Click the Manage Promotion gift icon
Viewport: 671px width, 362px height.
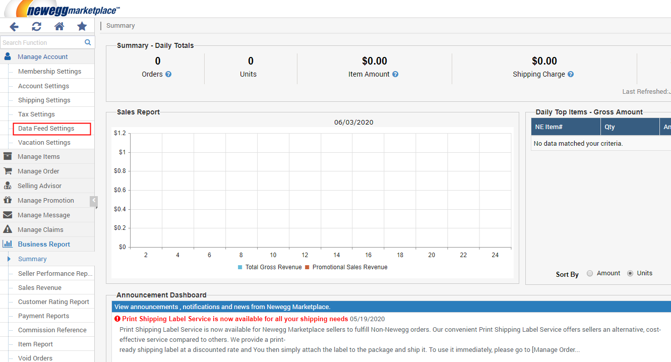click(8, 200)
